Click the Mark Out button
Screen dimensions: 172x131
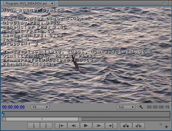pyautogui.click(x=46, y=126)
